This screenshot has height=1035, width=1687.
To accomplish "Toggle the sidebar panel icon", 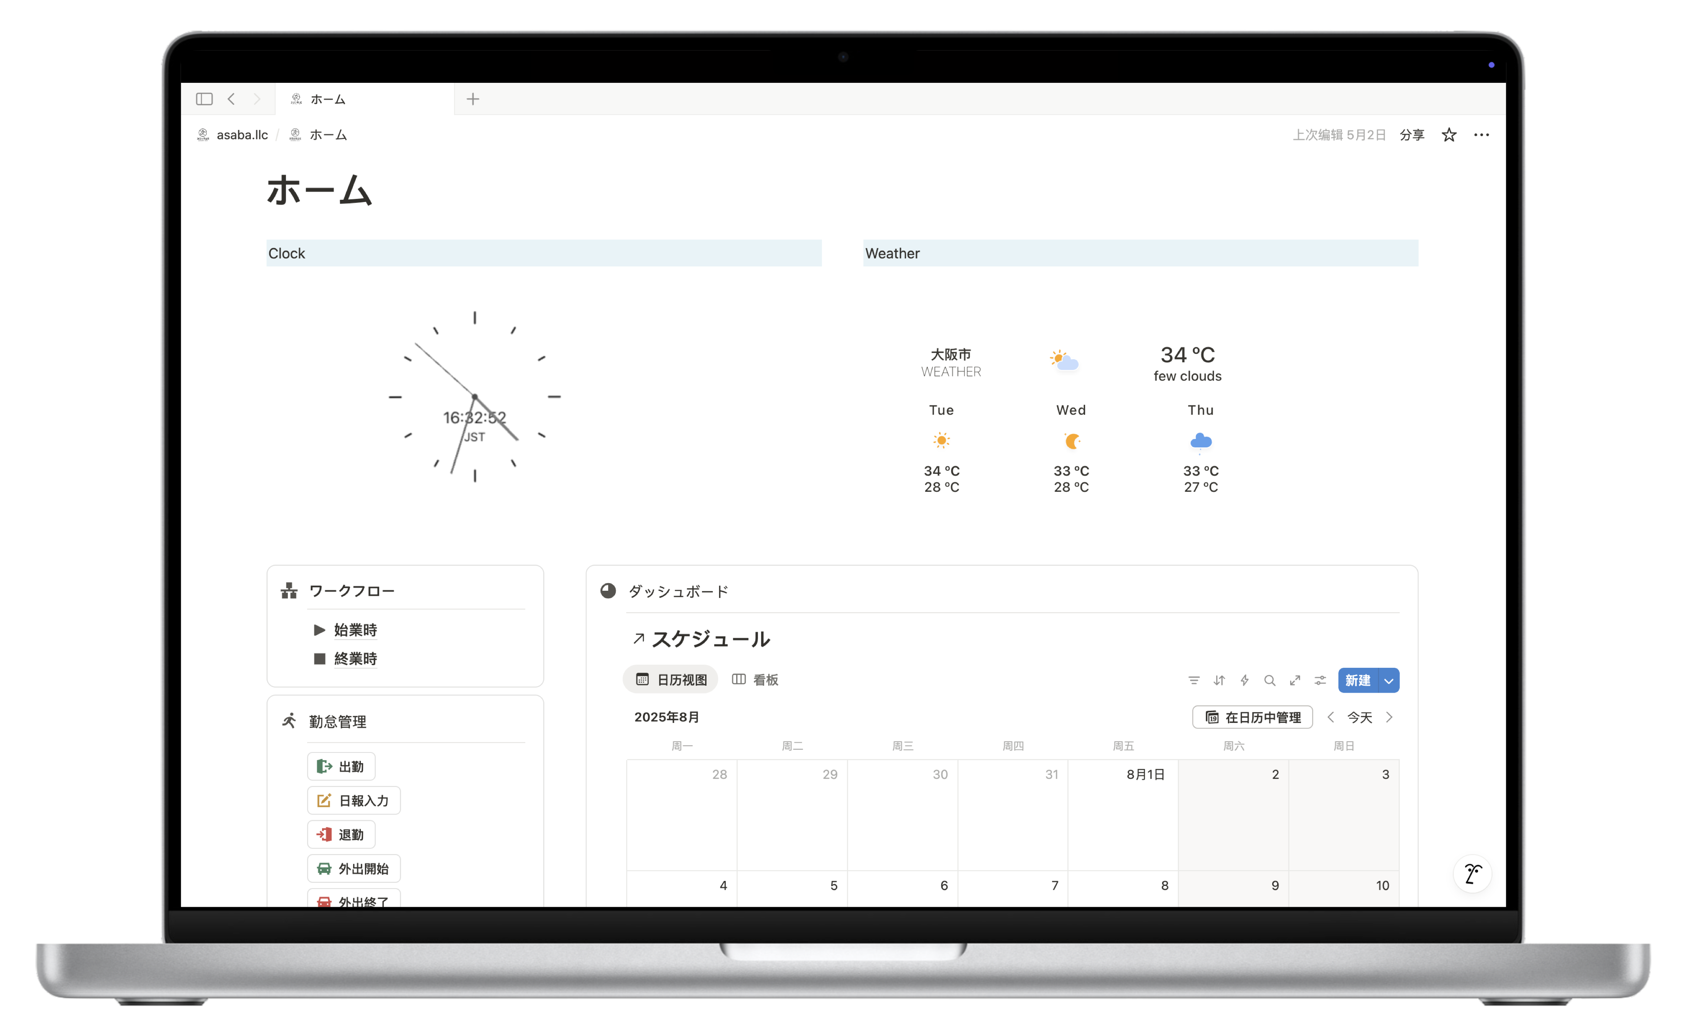I will coord(204,99).
